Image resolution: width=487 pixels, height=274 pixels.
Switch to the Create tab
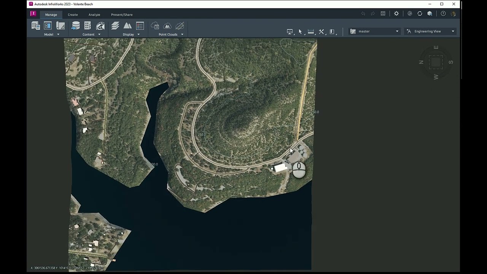(73, 15)
